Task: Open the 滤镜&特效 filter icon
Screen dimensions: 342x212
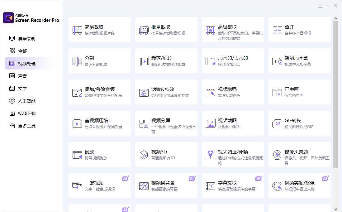Action: [144, 93]
